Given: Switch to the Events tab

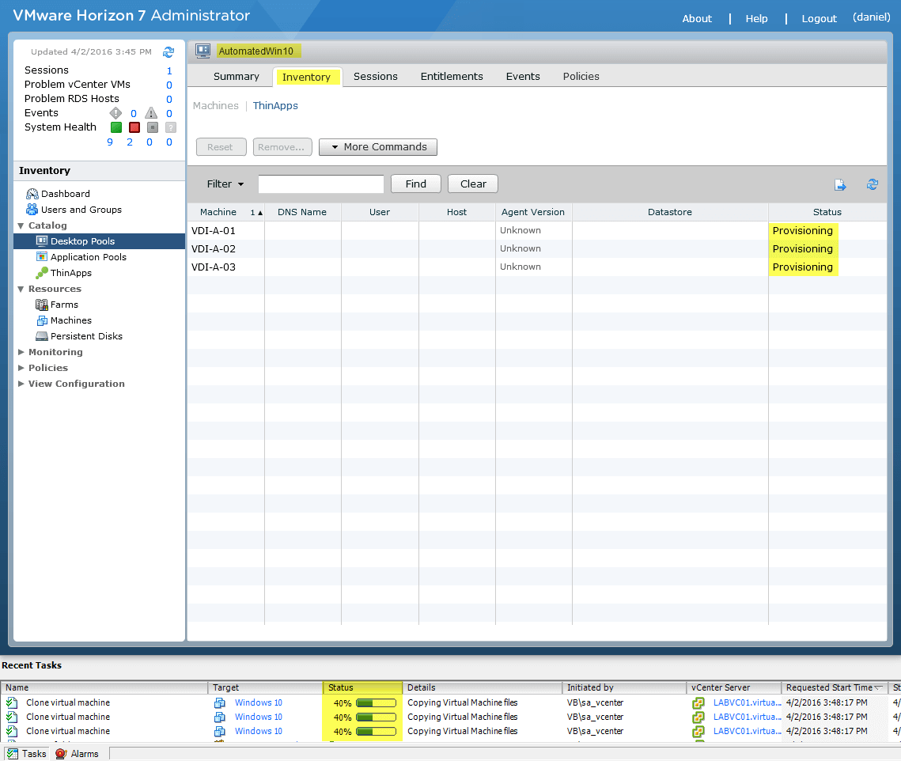Looking at the screenshot, I should [523, 77].
